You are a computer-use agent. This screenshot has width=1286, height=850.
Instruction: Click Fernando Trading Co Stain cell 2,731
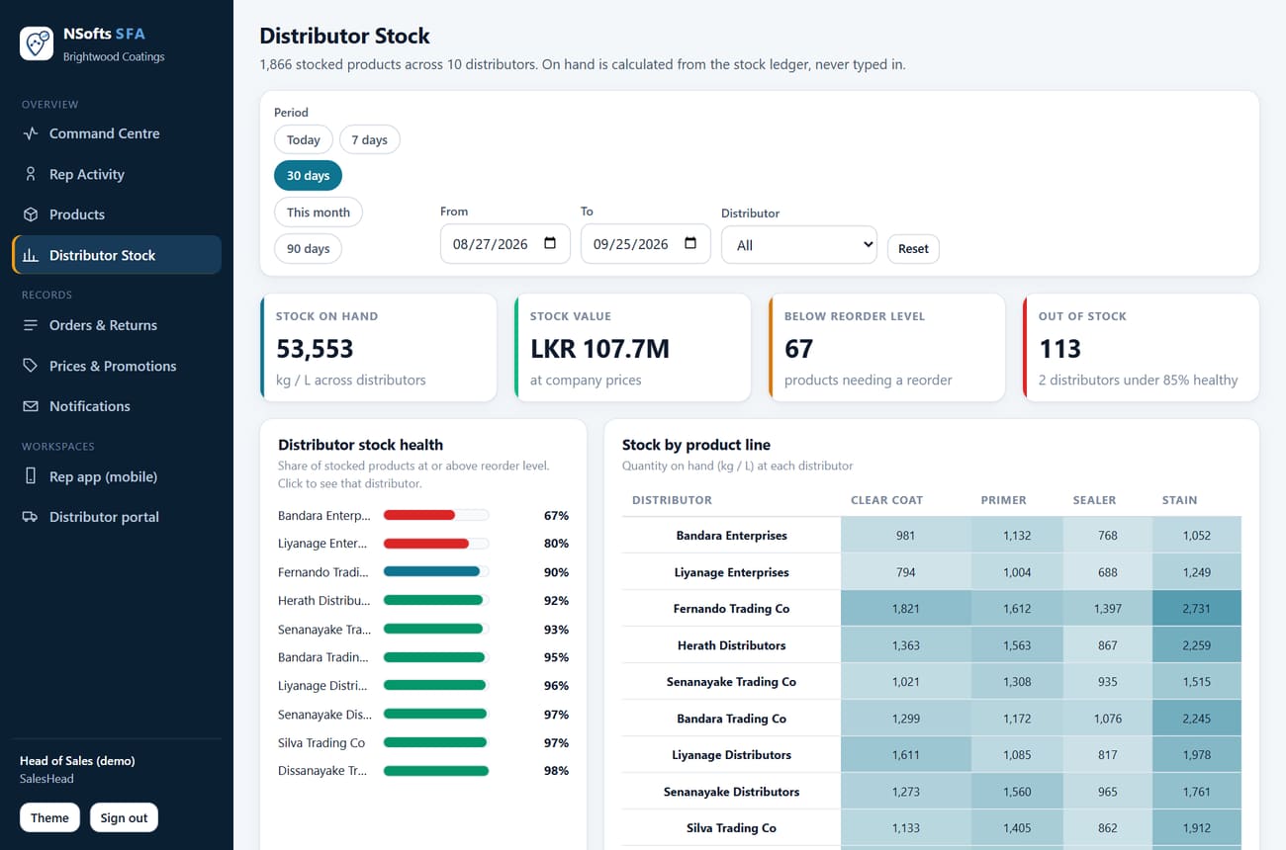click(1196, 609)
